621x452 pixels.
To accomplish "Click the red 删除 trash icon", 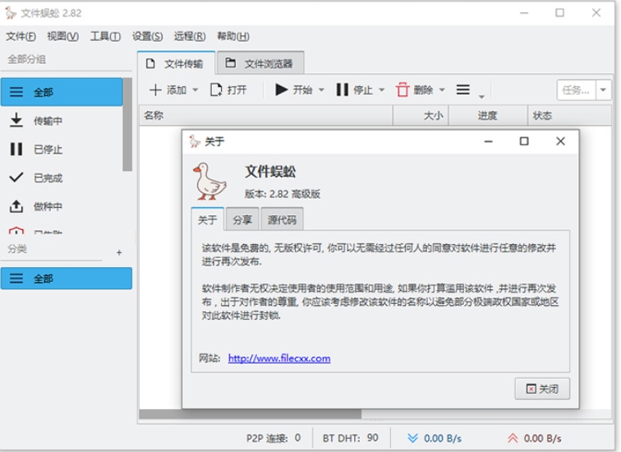I will (402, 90).
